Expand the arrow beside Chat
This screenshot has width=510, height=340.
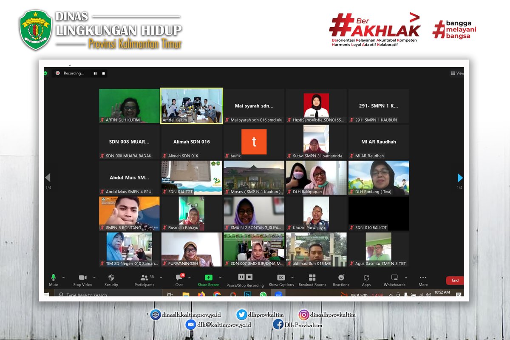[189, 278]
